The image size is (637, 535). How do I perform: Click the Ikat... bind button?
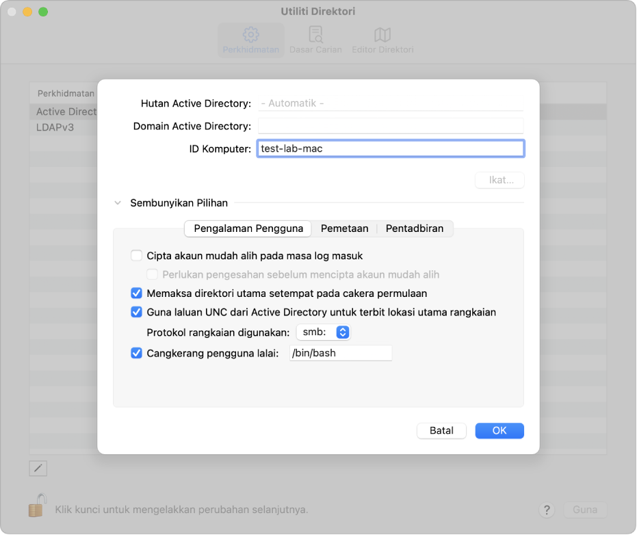coord(499,180)
